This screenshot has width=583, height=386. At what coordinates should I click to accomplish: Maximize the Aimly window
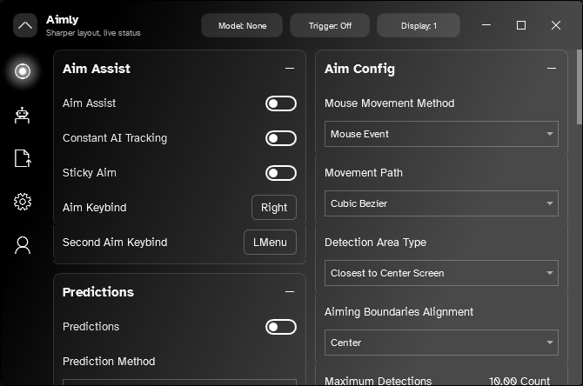521,25
